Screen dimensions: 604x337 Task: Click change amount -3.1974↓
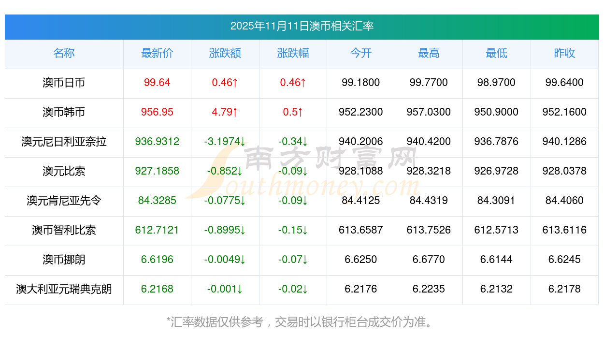pos(225,142)
